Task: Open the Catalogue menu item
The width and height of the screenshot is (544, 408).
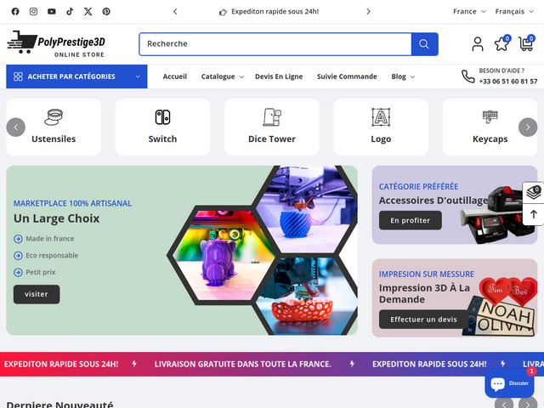Action: pyautogui.click(x=222, y=76)
